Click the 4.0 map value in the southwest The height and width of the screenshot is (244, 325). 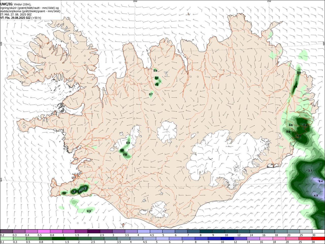pyautogui.click(x=75, y=191)
